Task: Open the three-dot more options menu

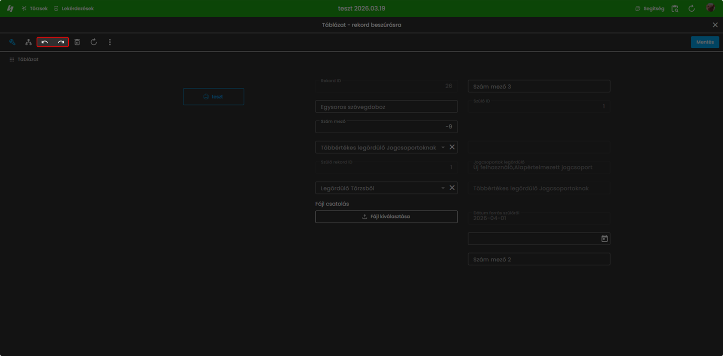Action: tap(110, 42)
